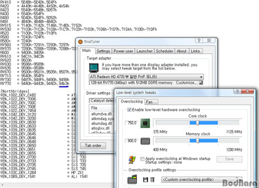Click the RV730 line in the text file
The height and width of the screenshot is (188, 259).
(35, 80)
